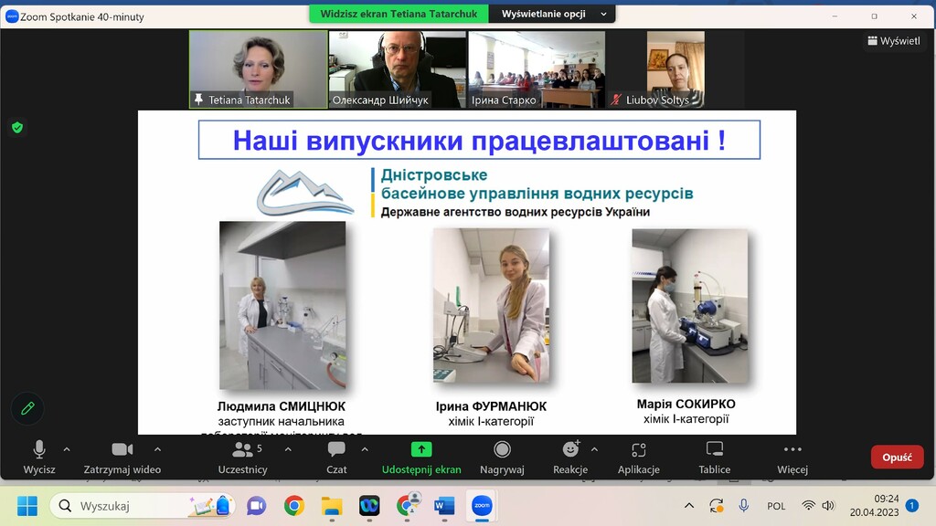The width and height of the screenshot is (936, 526).
Task: Click the pencil annotate icon
Action: [x=27, y=408]
